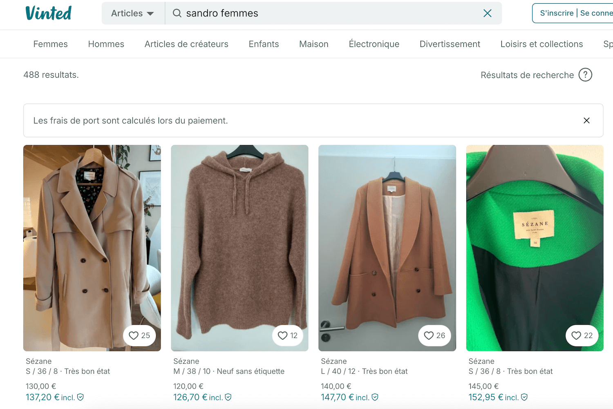The width and height of the screenshot is (613, 409).
Task: Click the search magnifier icon
Action: 177,13
